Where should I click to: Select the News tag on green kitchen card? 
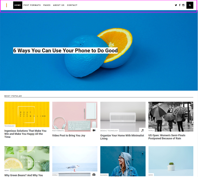tap(7, 170)
